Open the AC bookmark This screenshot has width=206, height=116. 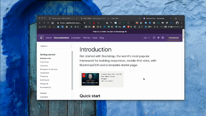(110, 27)
